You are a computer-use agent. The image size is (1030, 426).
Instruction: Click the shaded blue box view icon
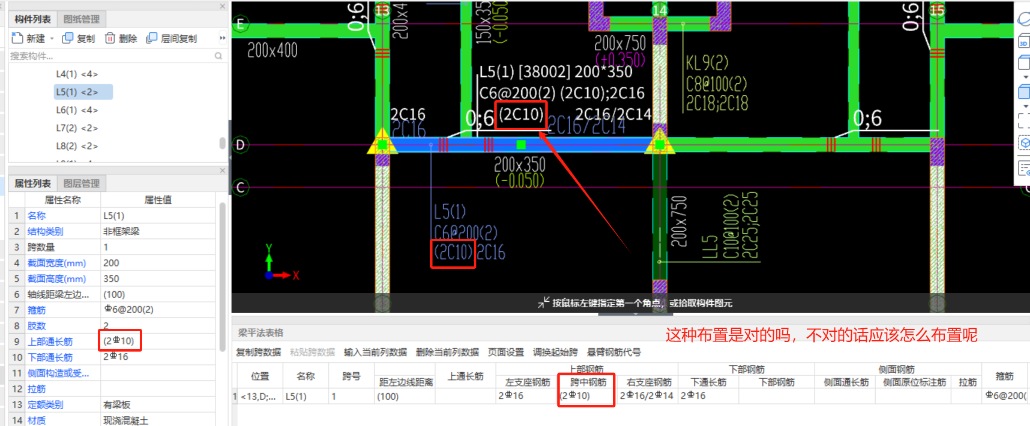(x=1023, y=92)
